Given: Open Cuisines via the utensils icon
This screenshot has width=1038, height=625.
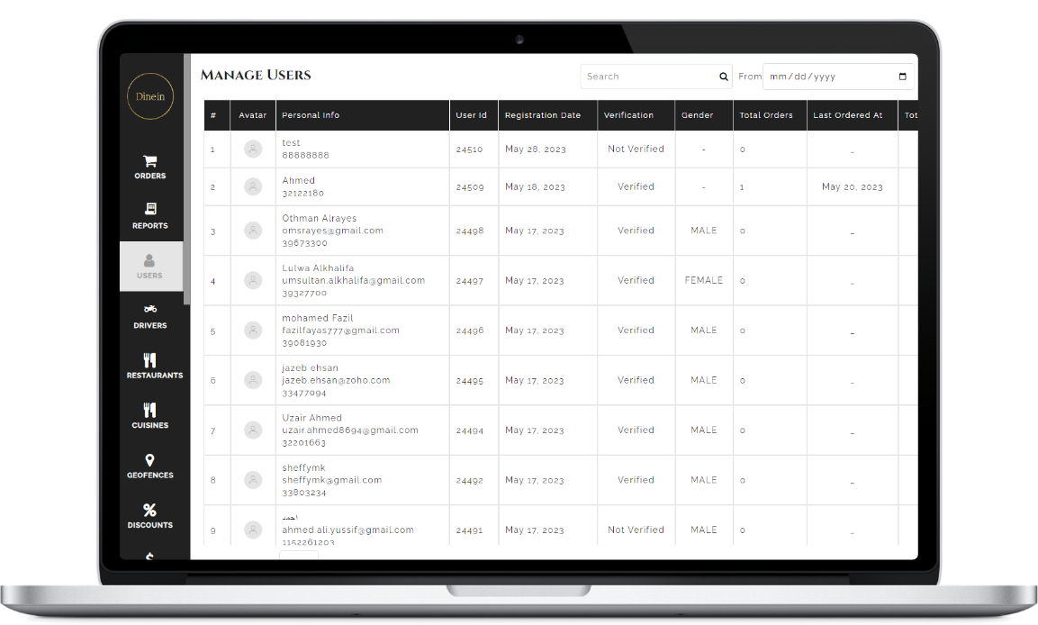Looking at the screenshot, I should [150, 410].
